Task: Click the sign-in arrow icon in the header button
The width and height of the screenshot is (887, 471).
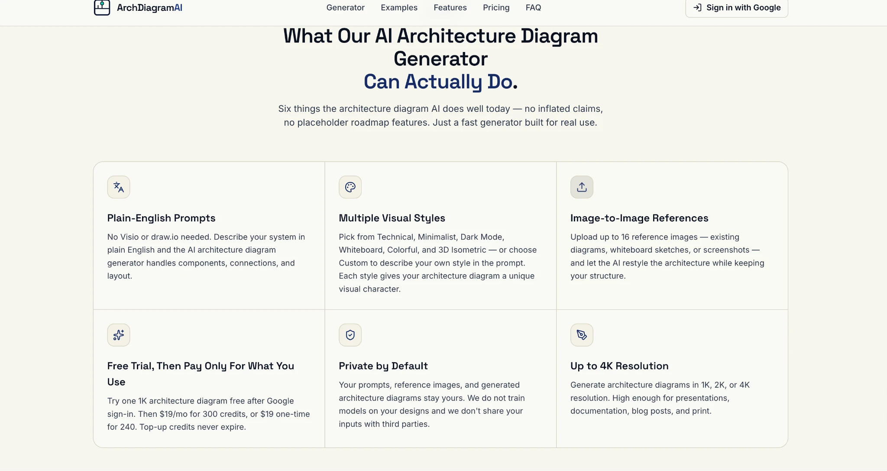Action: click(x=697, y=7)
